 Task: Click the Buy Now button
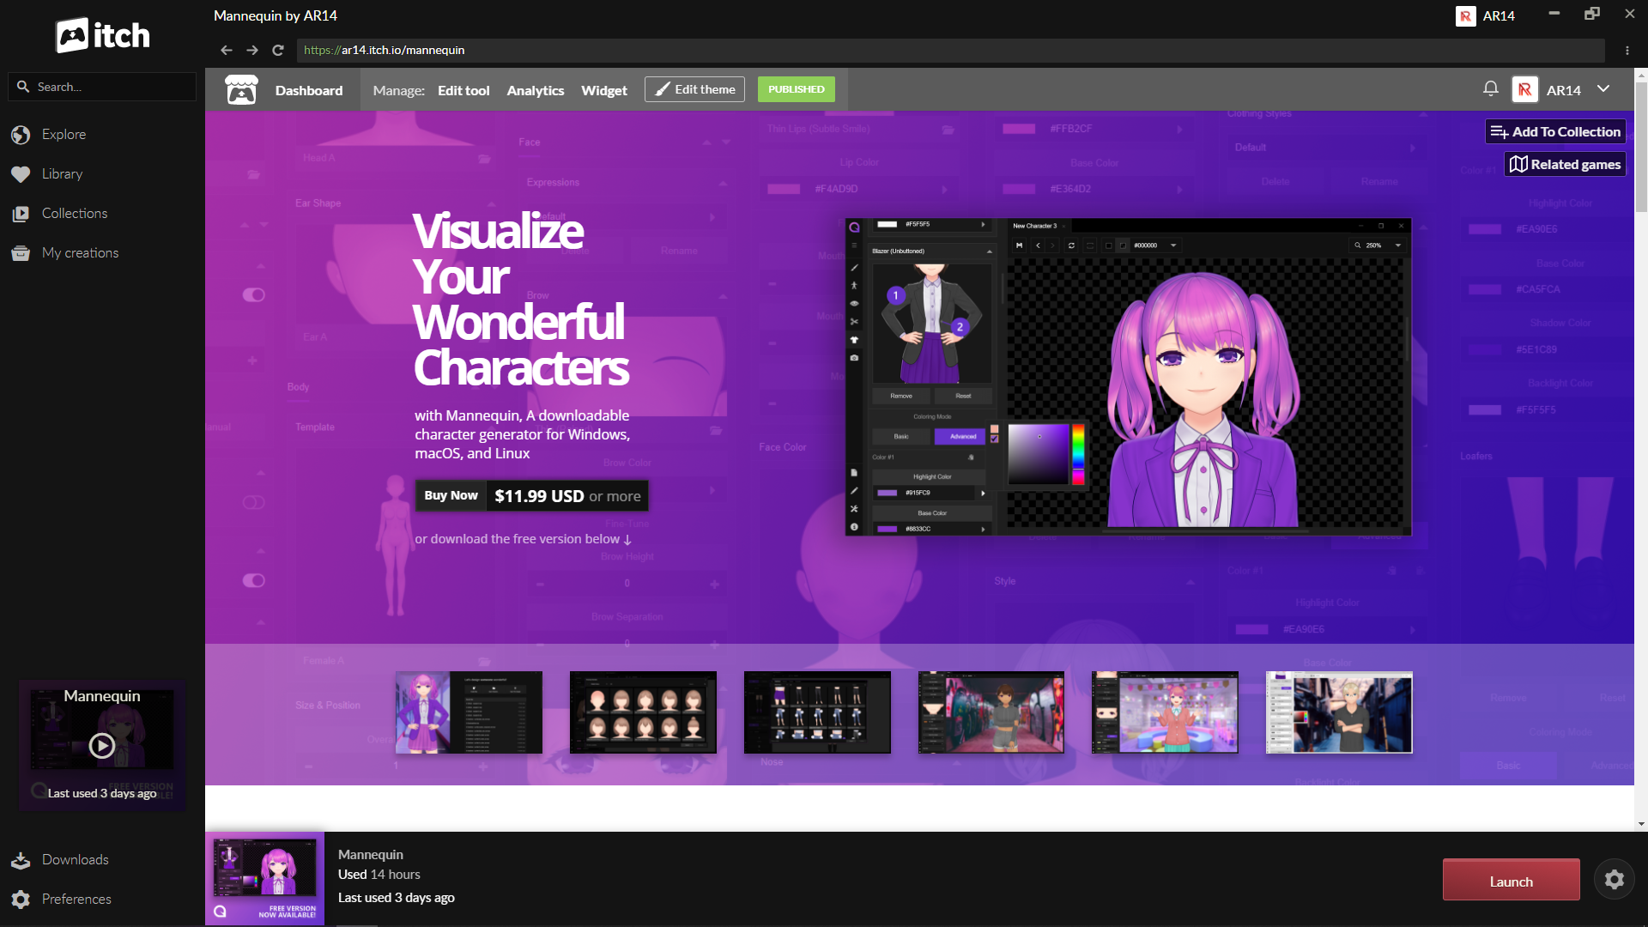pos(451,495)
